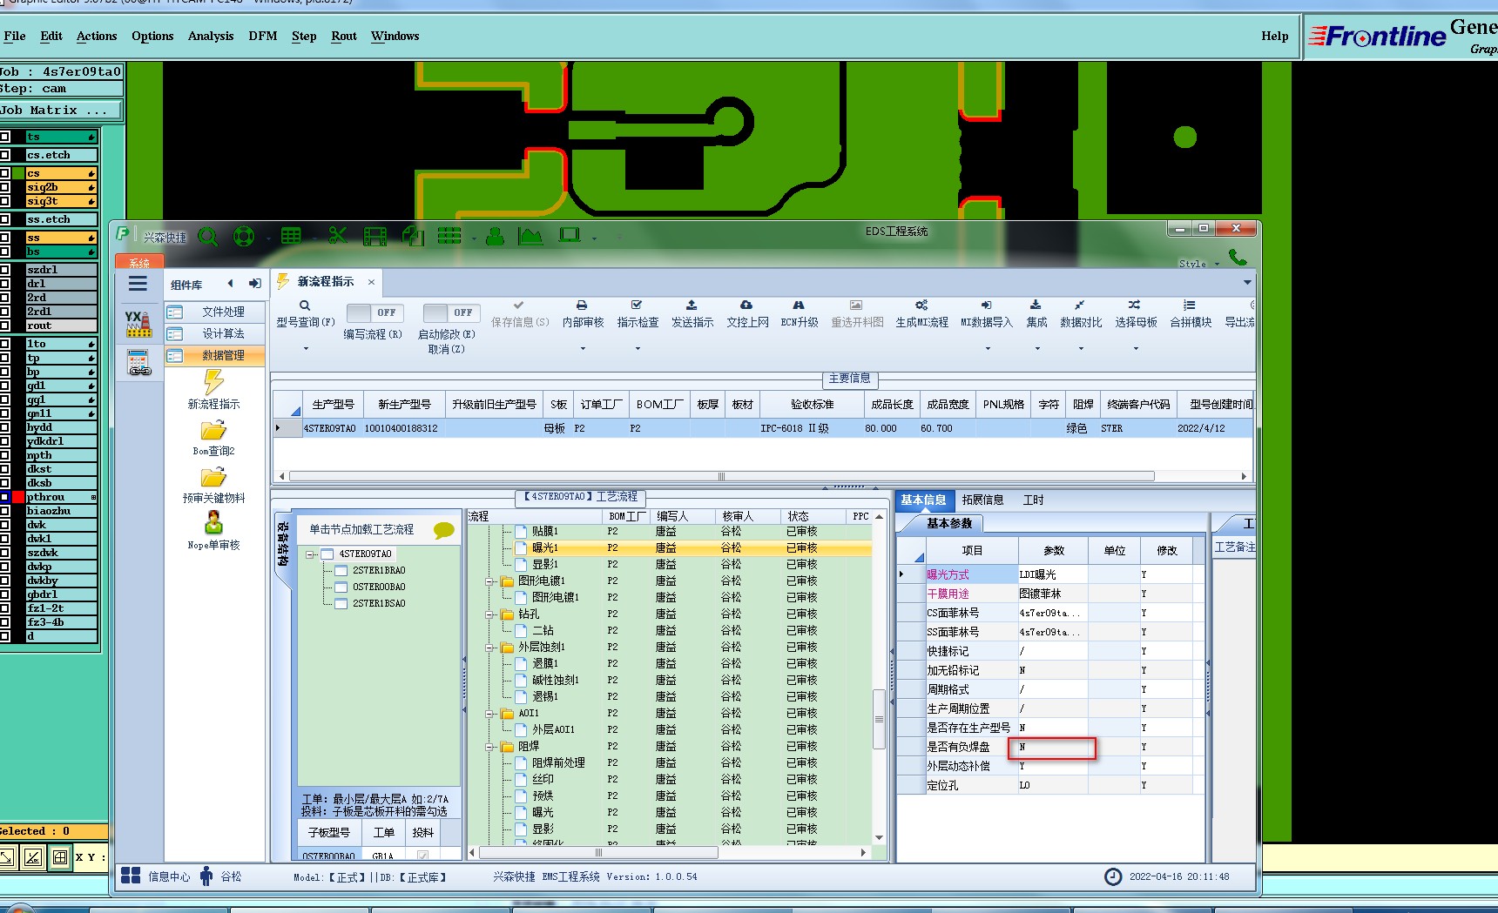Switch to the 拓展信息 tab

982,500
